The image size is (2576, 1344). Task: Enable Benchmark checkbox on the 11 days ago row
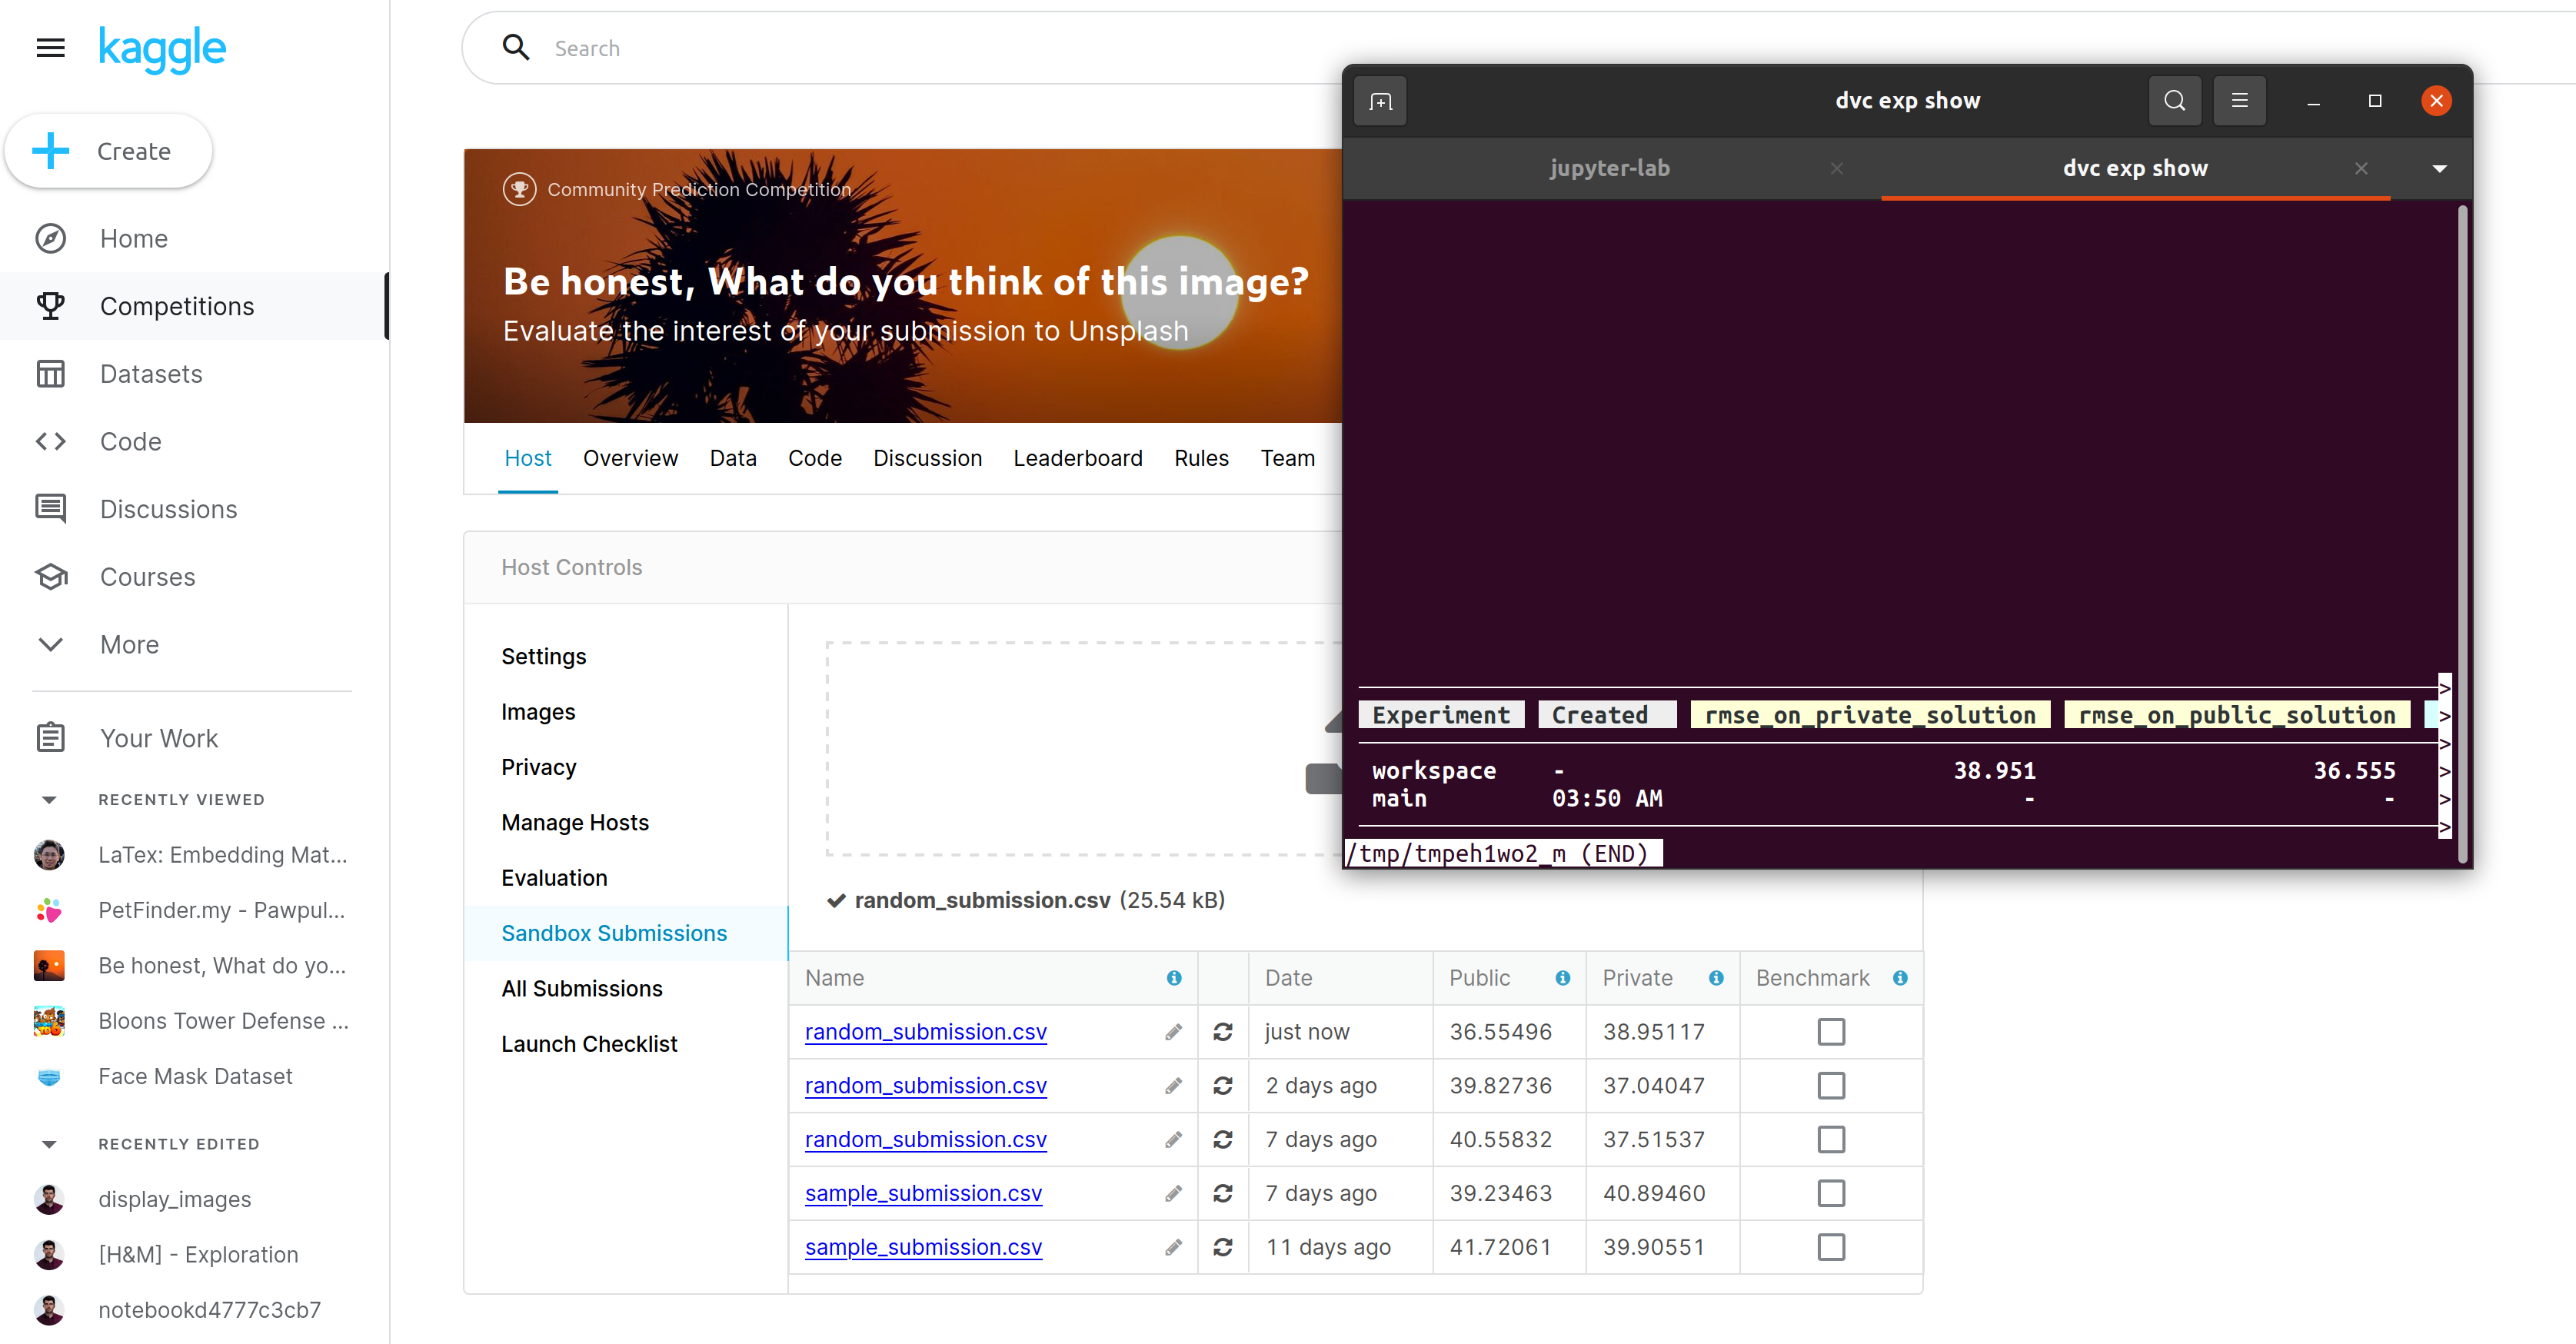[1831, 1247]
